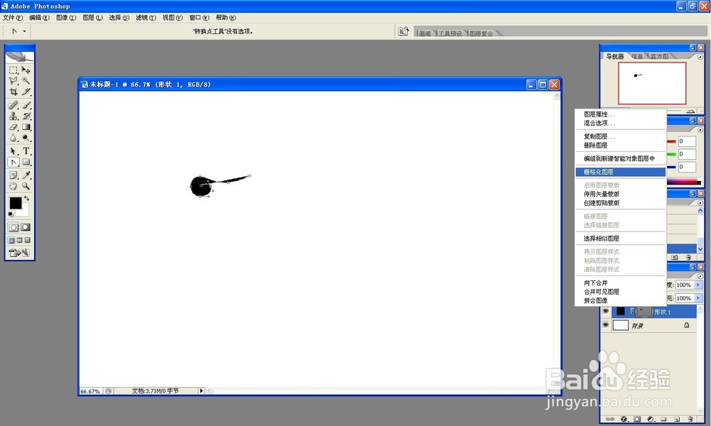711x426 pixels.
Task: Select the Type tool
Action: coord(26,151)
